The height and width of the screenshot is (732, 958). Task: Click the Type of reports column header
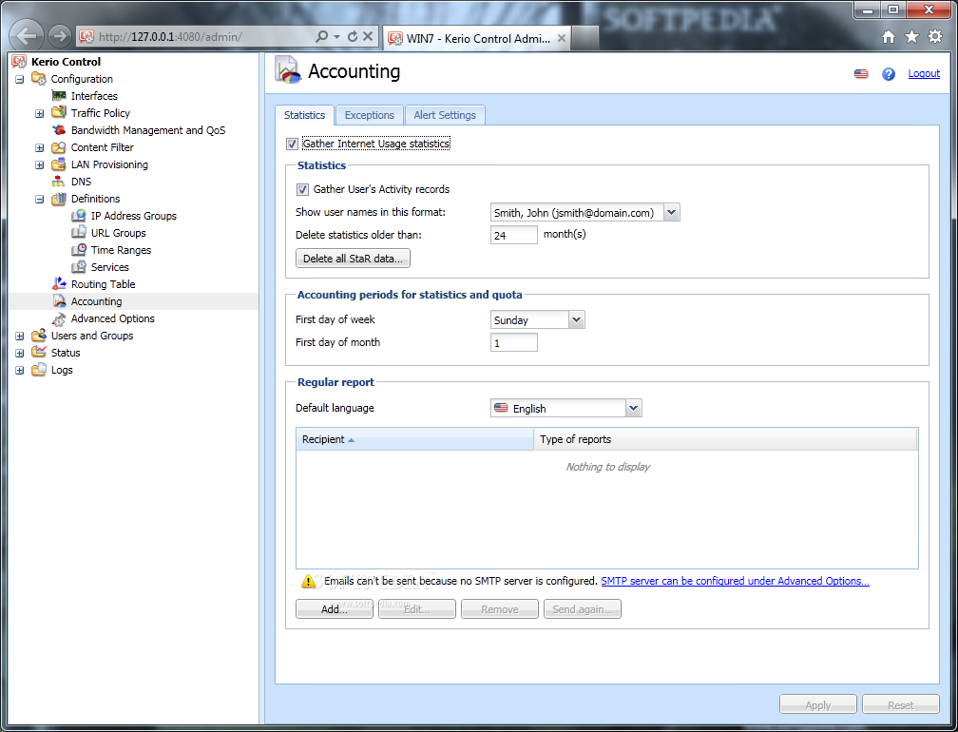[x=726, y=439]
